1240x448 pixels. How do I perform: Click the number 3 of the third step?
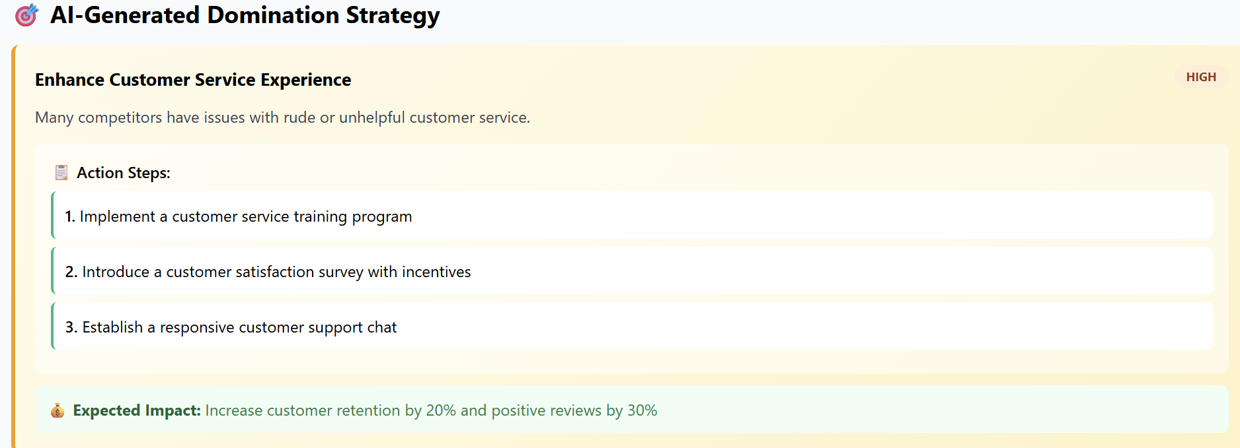point(71,327)
